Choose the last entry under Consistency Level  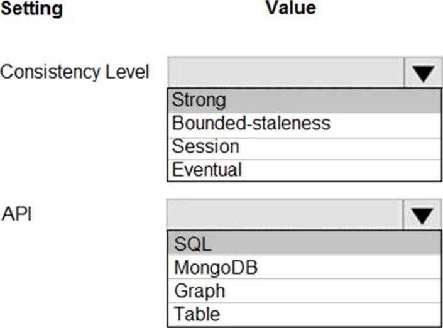pyautogui.click(x=304, y=170)
